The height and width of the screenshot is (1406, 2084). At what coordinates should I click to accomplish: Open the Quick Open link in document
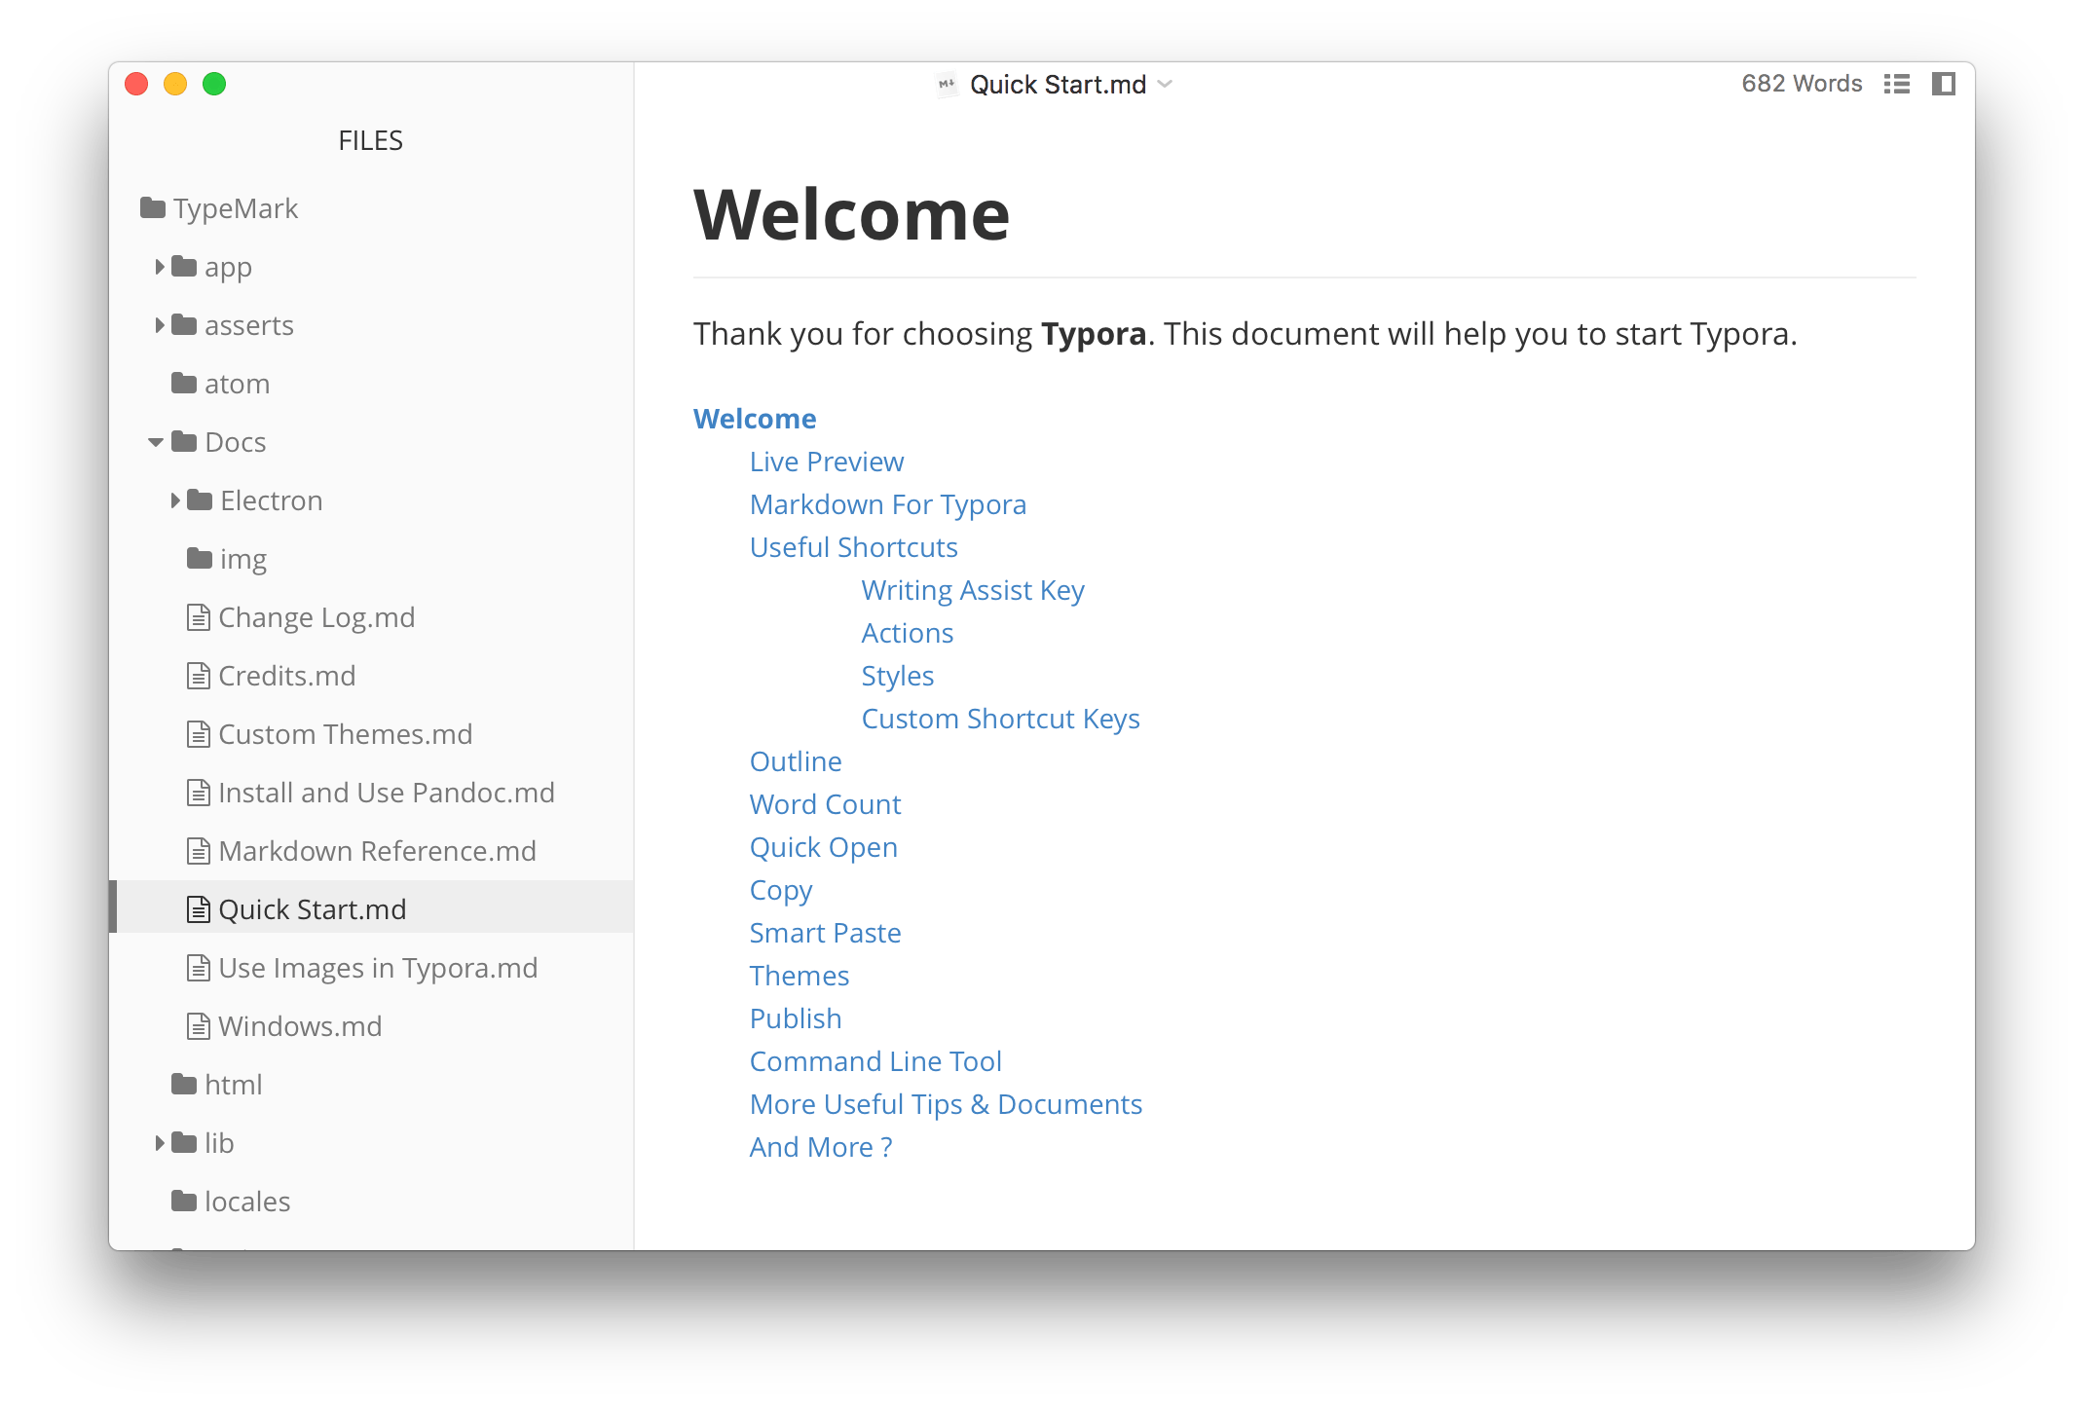click(822, 847)
